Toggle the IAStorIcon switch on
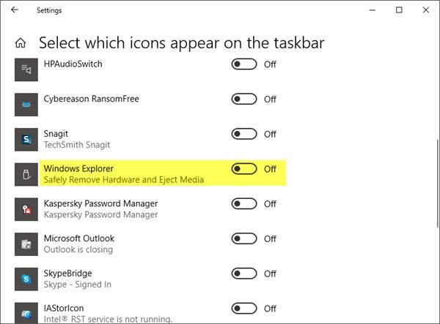The image size is (440, 324). (244, 309)
